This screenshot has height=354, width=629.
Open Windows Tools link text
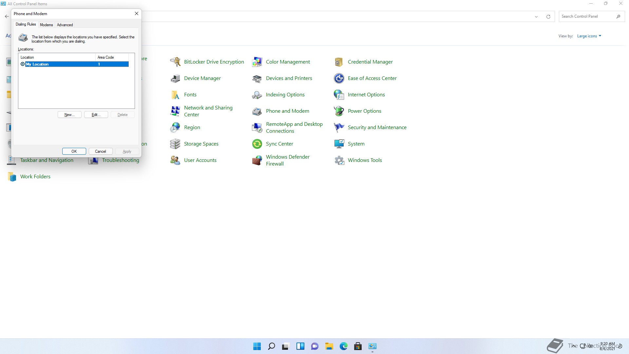click(x=365, y=160)
